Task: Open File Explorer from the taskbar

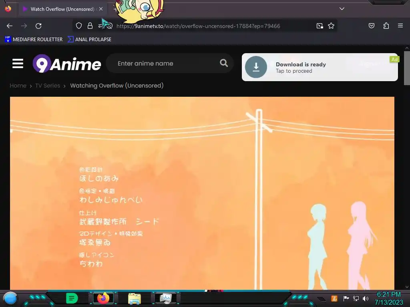Action: pos(135,299)
